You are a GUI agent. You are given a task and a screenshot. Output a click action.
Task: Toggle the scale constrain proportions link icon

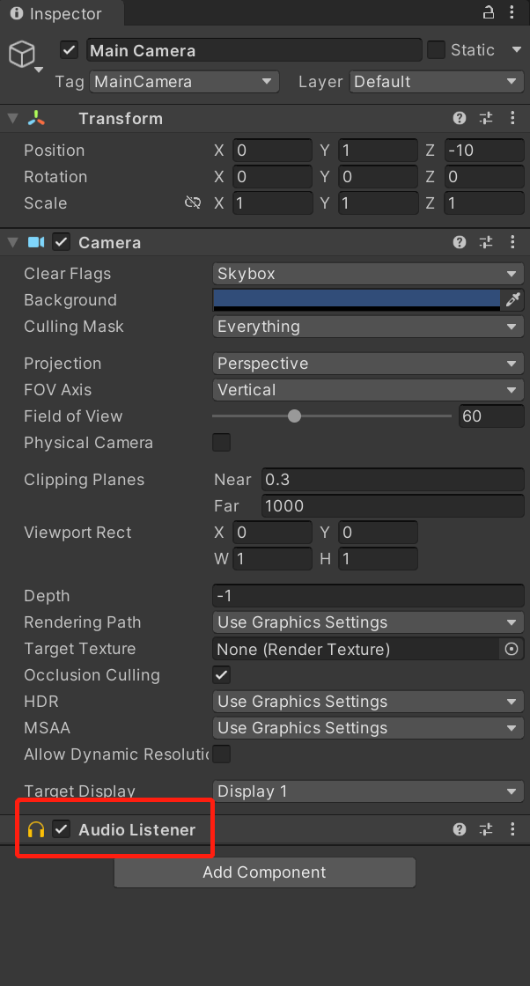point(193,203)
